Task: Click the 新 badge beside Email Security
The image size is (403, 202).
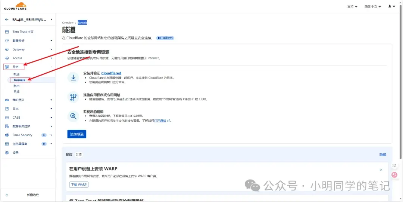Action: click(44, 135)
